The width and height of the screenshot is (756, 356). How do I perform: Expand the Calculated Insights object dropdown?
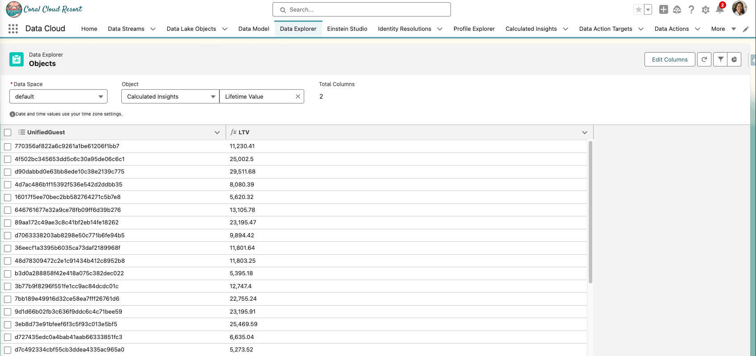coord(170,96)
